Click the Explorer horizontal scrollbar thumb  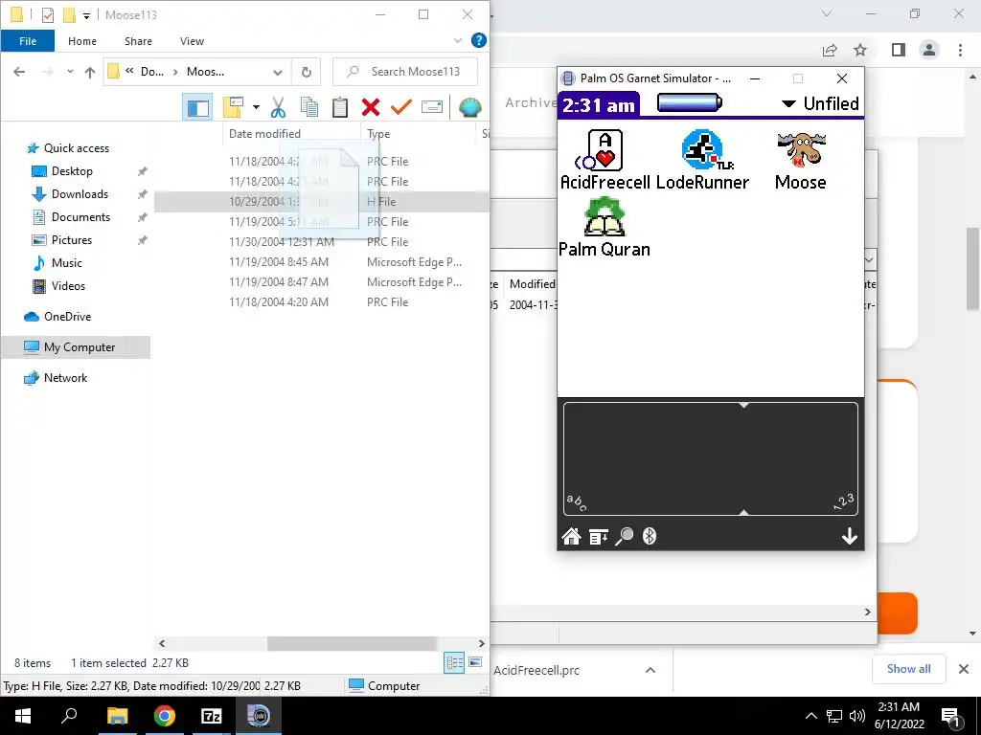(352, 643)
